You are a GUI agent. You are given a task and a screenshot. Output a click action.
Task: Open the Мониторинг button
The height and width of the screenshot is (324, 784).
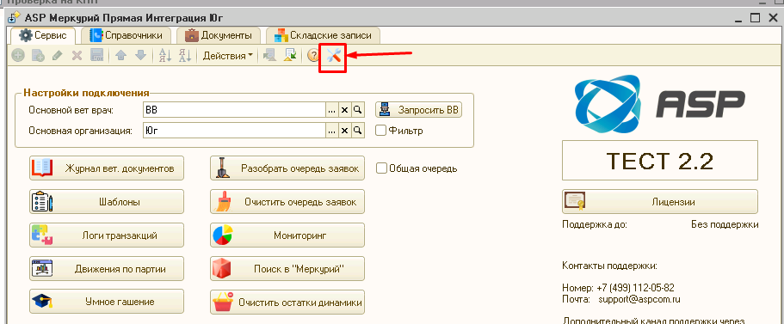287,235
